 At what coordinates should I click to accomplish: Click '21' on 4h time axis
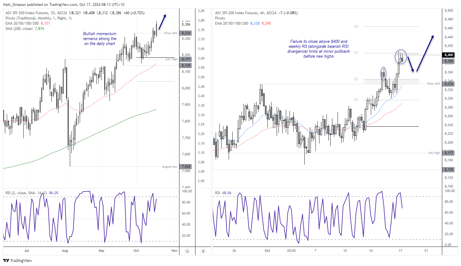(x=426, y=251)
